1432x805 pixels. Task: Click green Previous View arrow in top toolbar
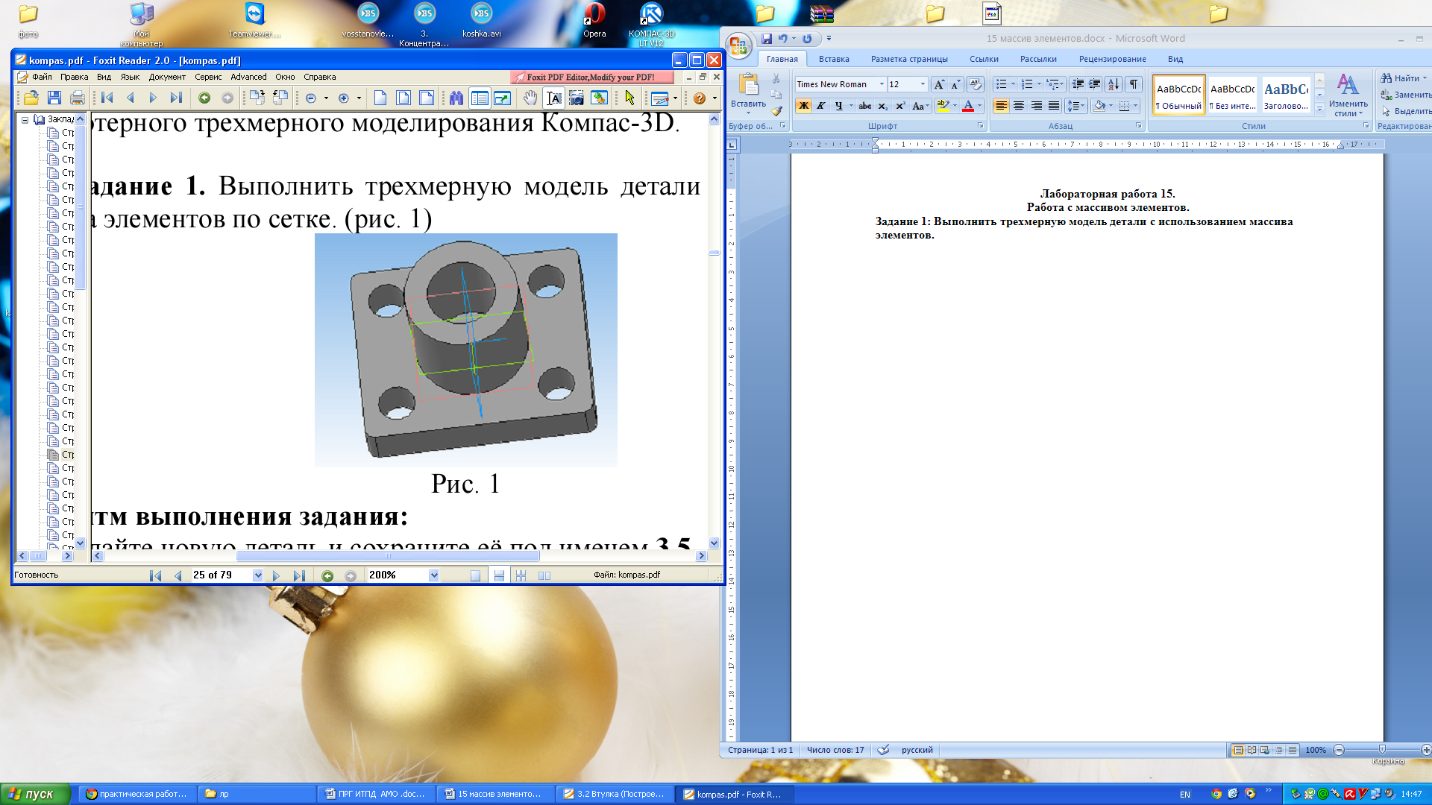coord(204,98)
